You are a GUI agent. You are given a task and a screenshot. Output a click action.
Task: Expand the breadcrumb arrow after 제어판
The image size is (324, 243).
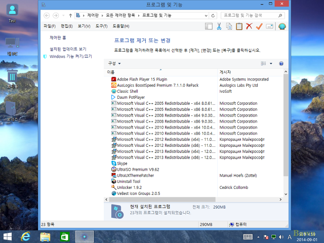click(102, 16)
